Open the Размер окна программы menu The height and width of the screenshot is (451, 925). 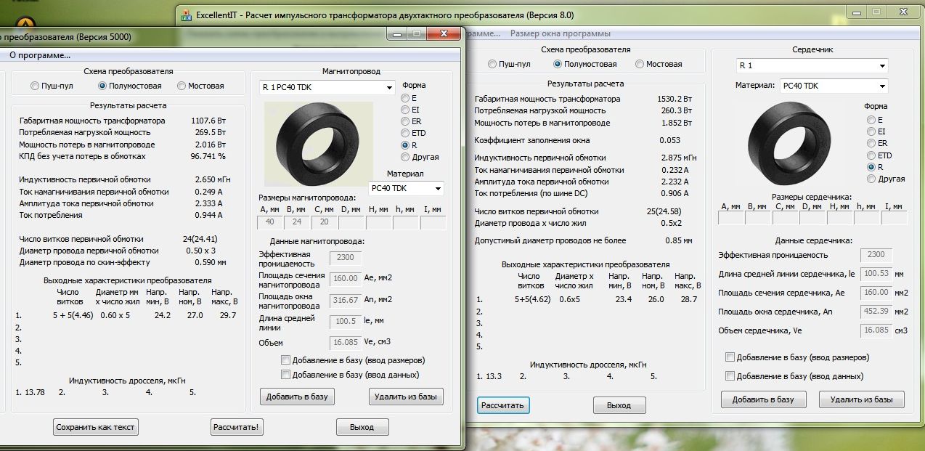coord(560,33)
